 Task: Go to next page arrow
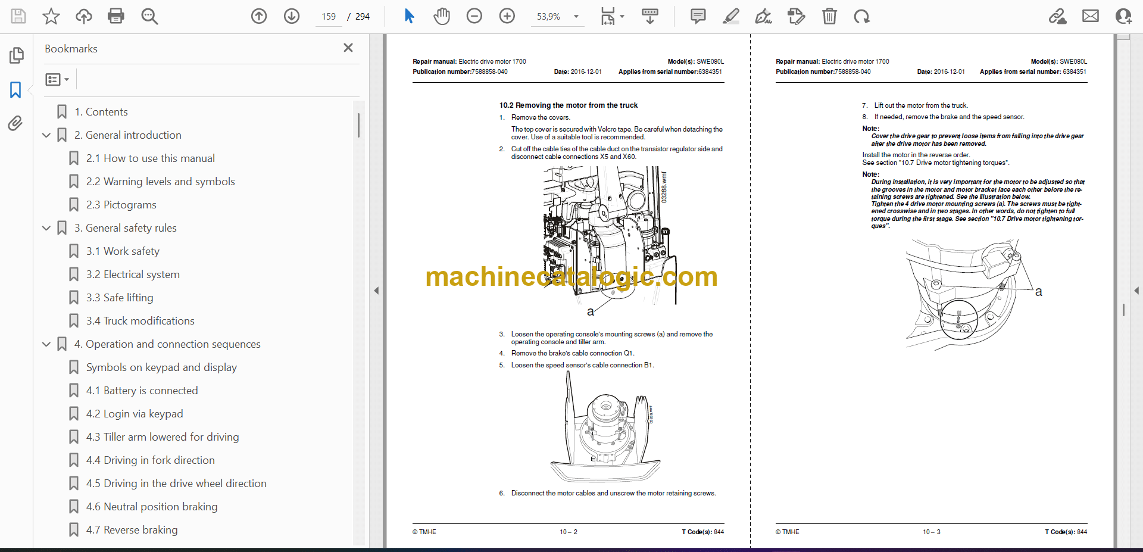[x=292, y=16]
